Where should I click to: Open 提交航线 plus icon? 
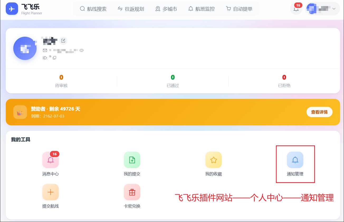pos(50,192)
